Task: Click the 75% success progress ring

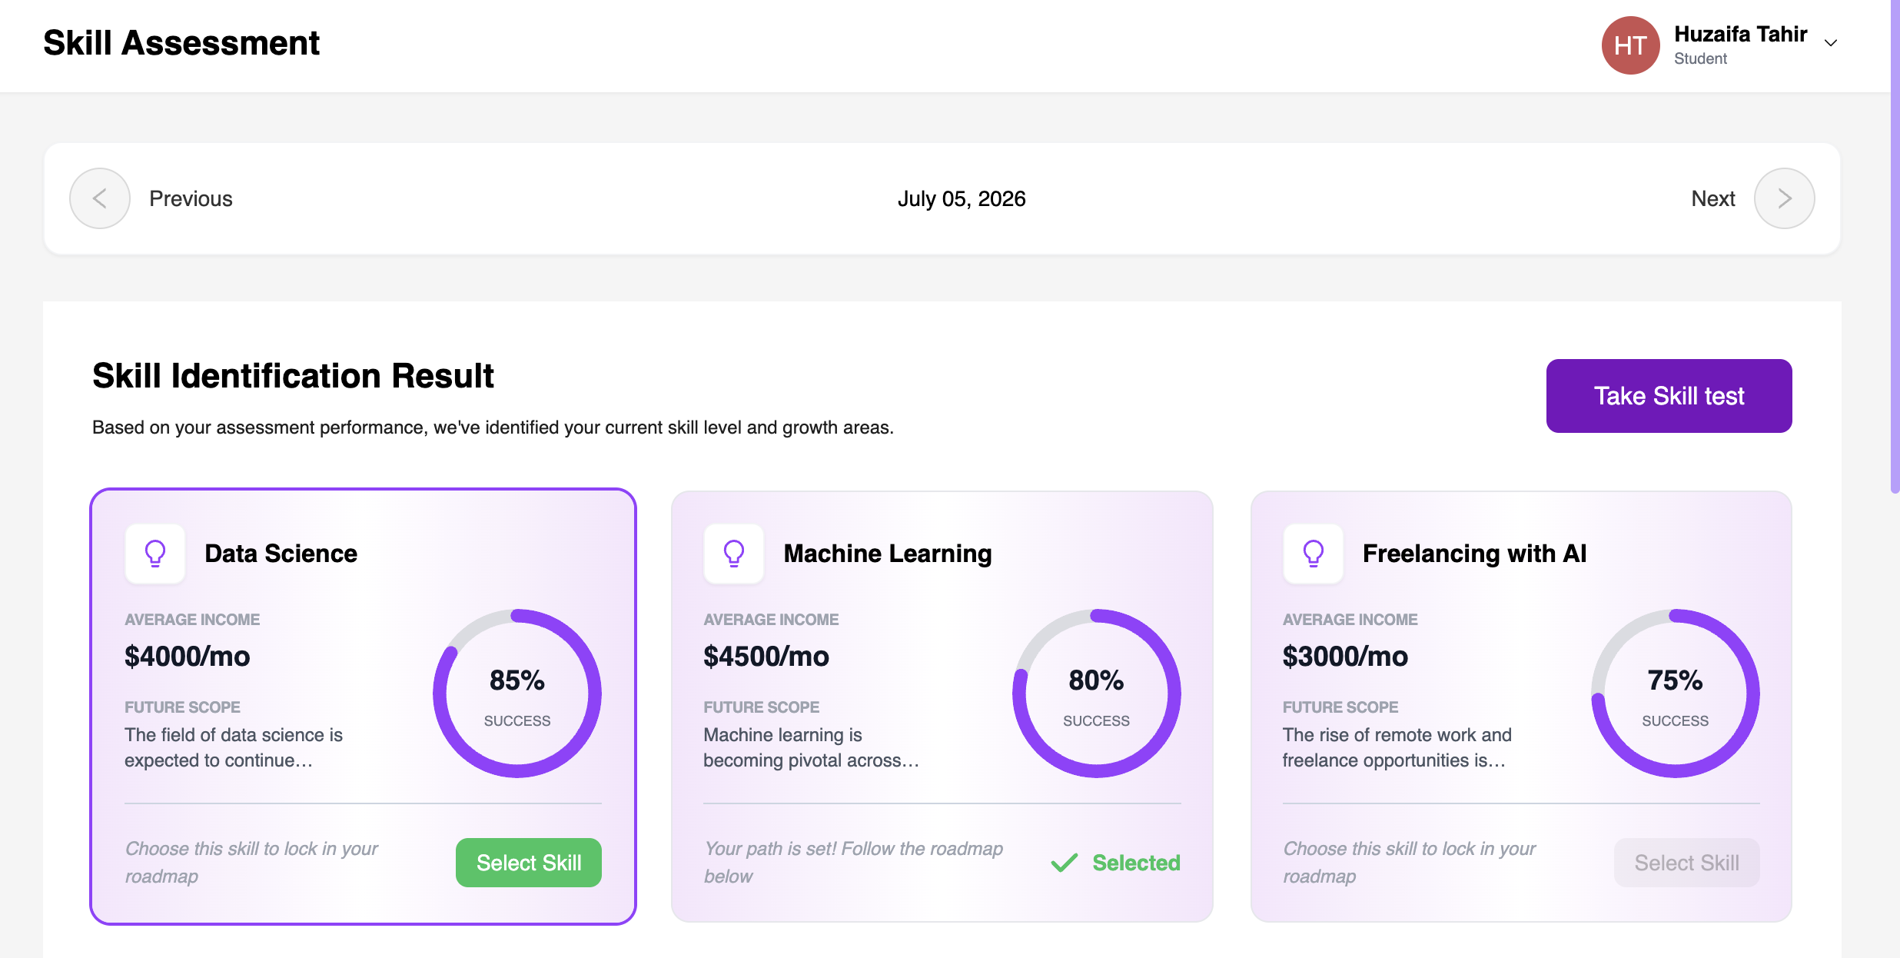Action: [1676, 694]
